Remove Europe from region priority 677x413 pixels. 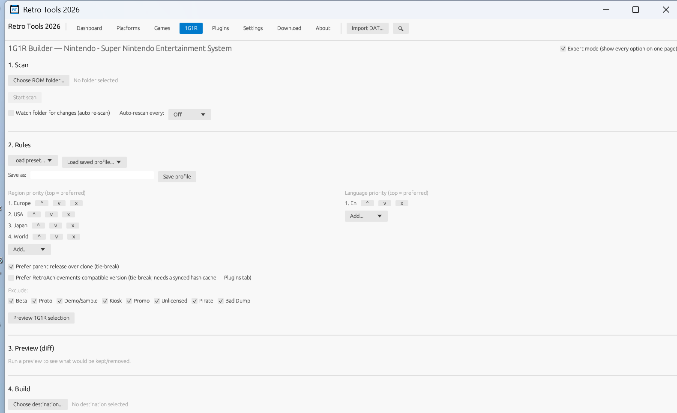click(76, 203)
